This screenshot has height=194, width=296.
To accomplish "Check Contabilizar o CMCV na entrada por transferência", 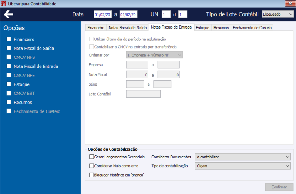I will click(91, 47).
